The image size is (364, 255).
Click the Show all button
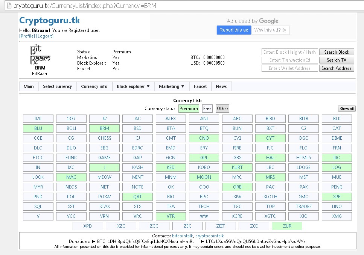click(347, 109)
